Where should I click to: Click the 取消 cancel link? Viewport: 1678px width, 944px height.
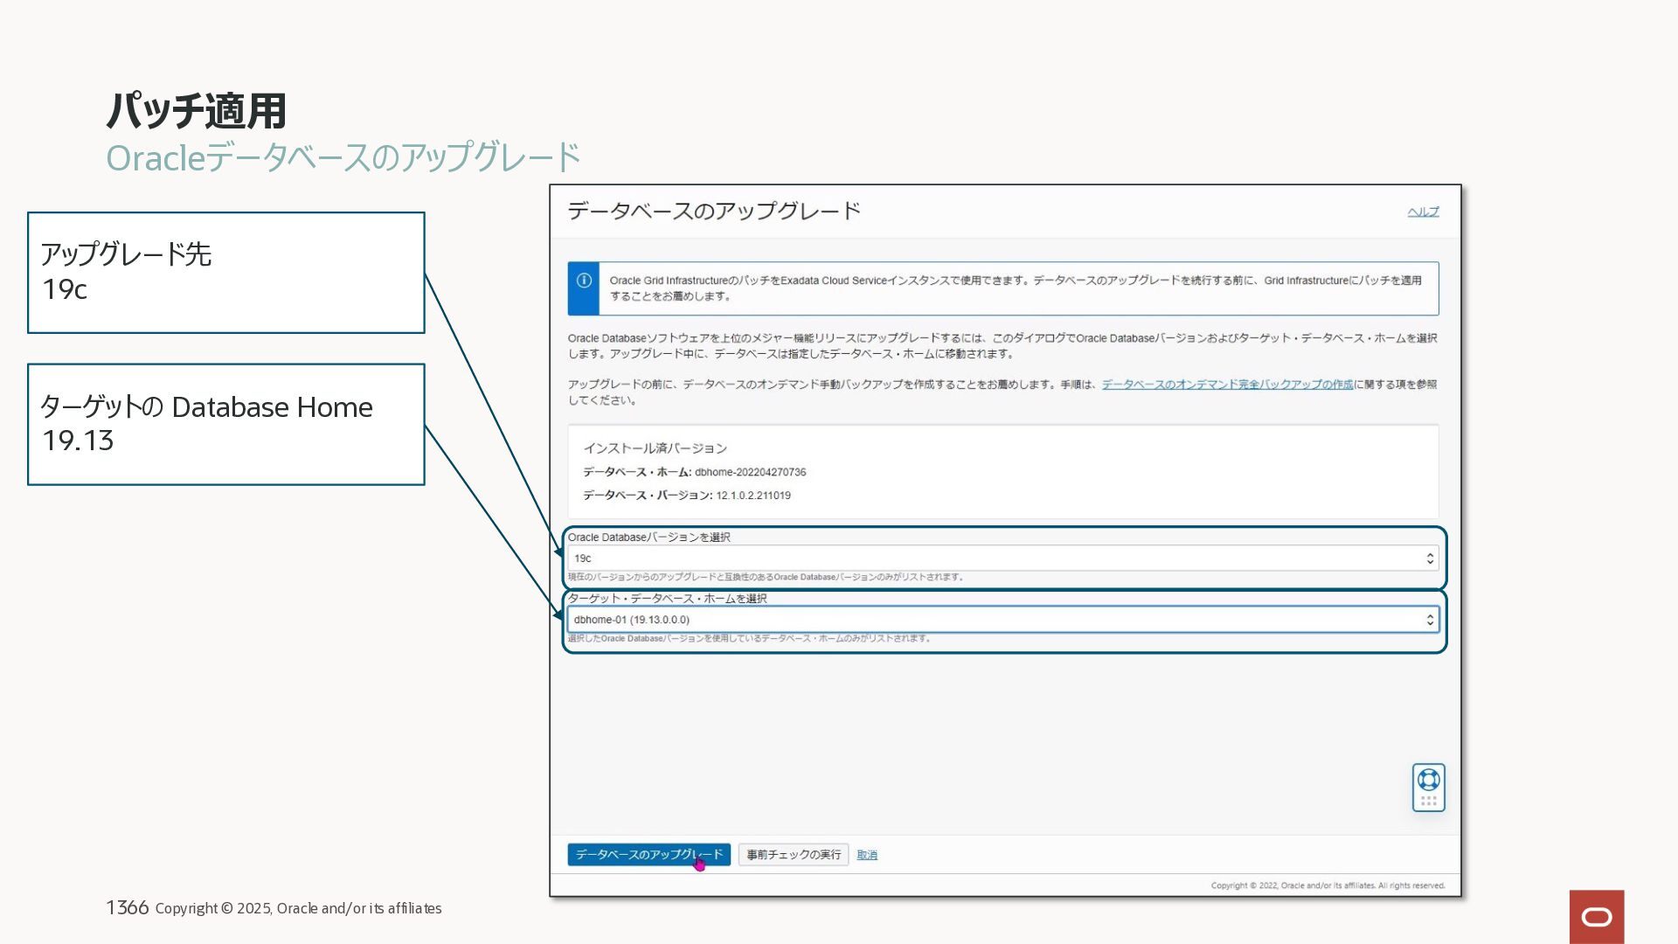[866, 855]
